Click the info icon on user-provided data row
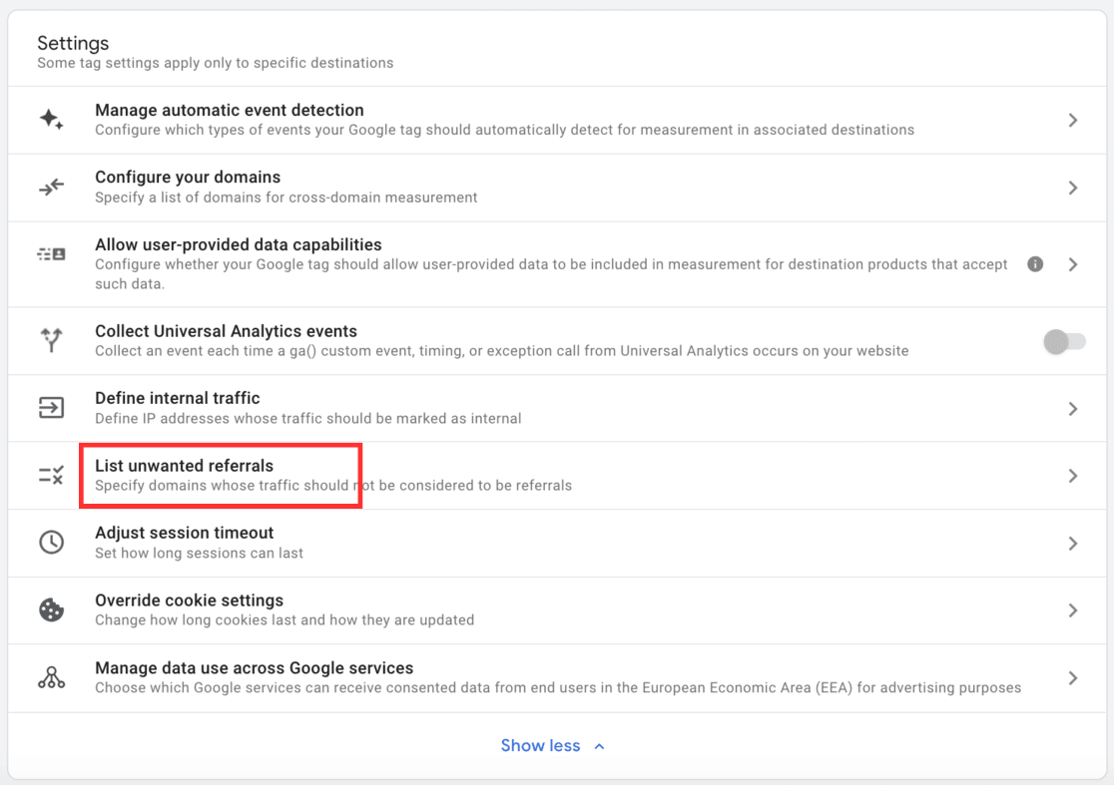Viewport: 1114px width, 785px height. [1035, 263]
